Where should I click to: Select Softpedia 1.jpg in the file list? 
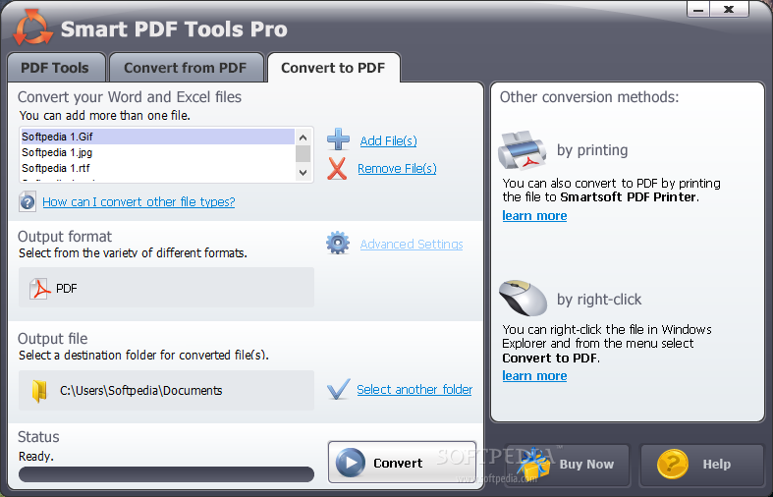tap(158, 152)
